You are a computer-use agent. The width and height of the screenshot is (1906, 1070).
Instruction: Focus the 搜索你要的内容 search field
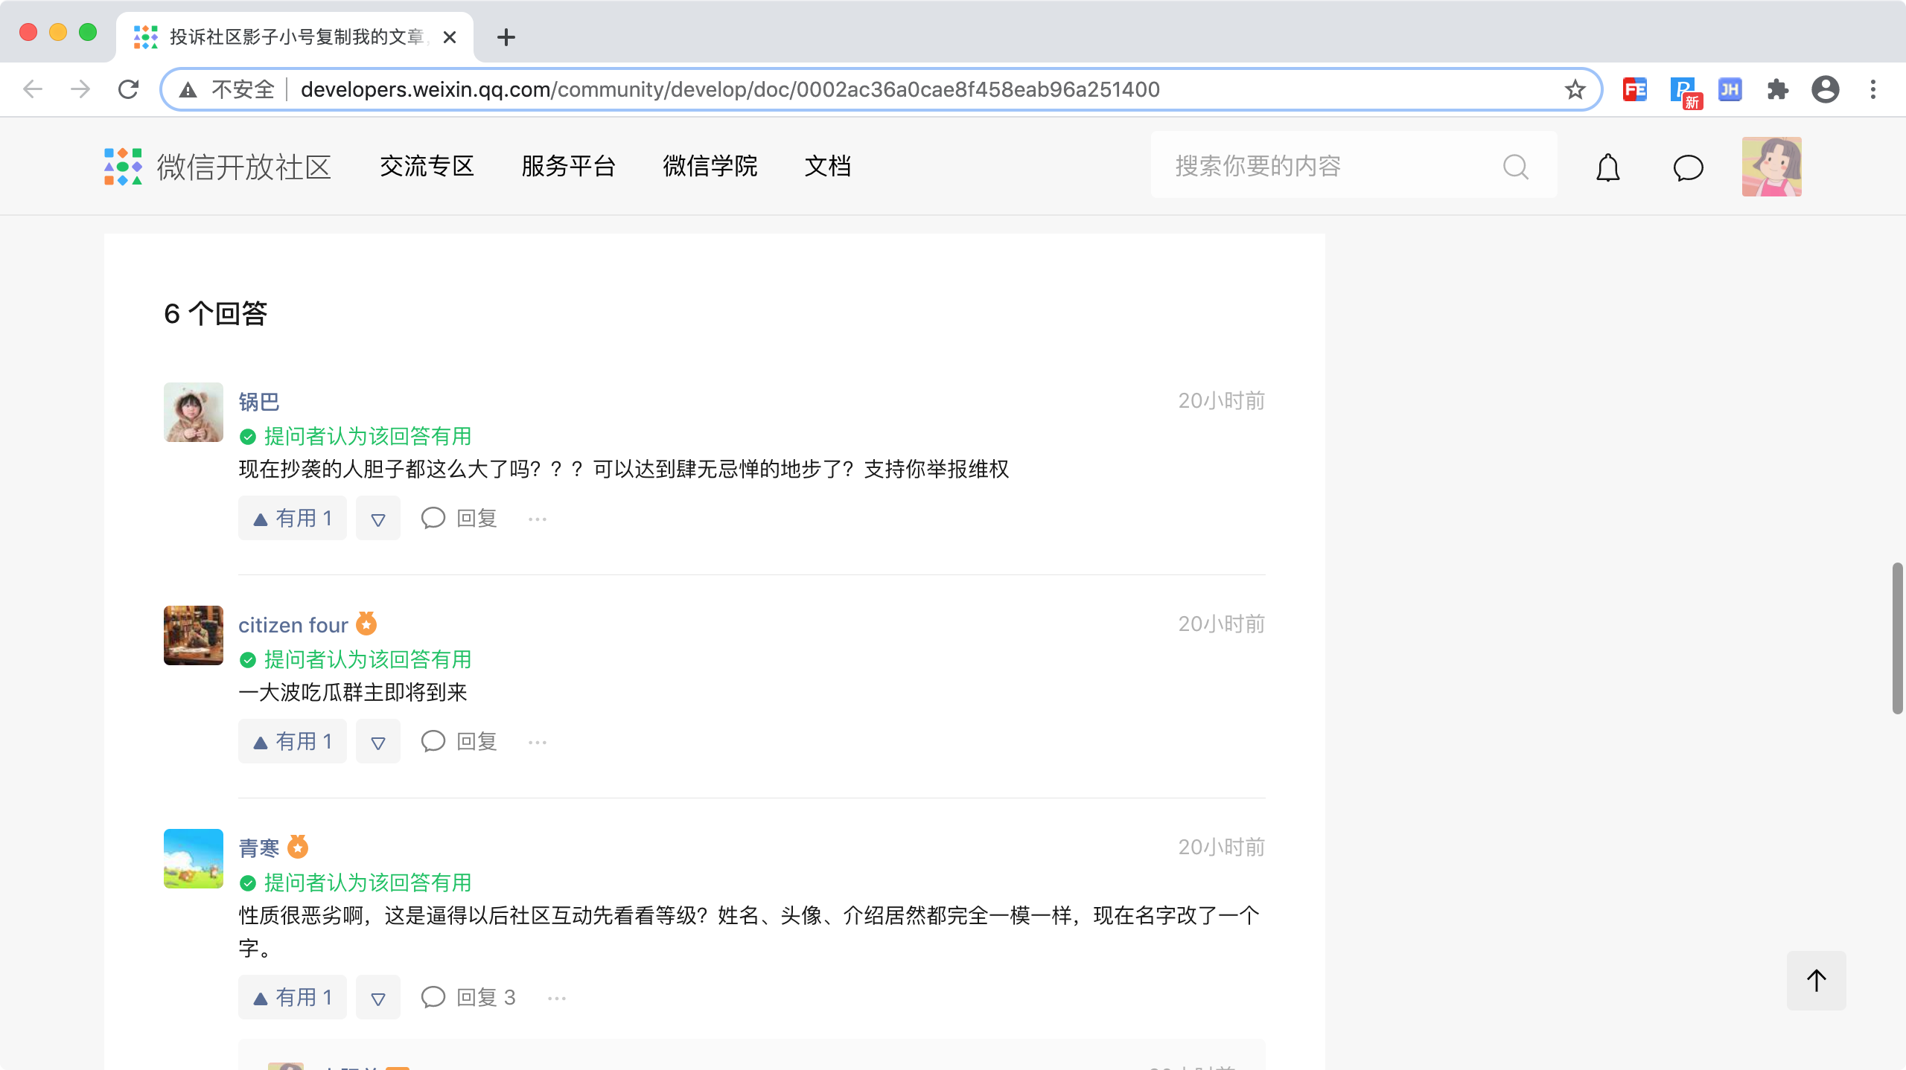tap(1325, 166)
